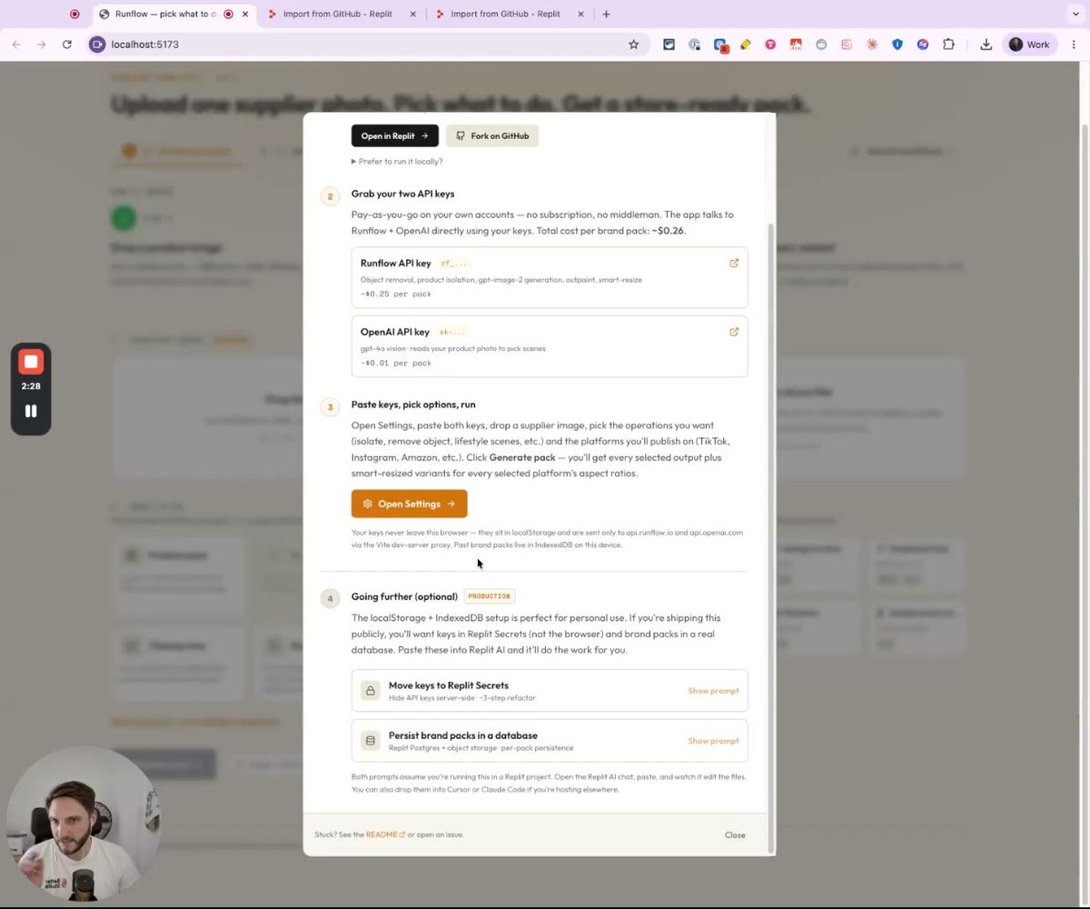1090x909 pixels.
Task: Bookmark this page with the star icon
Action: pos(634,45)
